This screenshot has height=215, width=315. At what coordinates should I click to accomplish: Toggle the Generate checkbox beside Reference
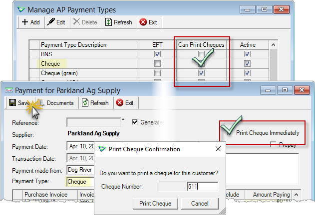click(x=135, y=122)
